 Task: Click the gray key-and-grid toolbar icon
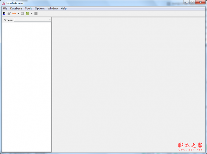point(22,13)
